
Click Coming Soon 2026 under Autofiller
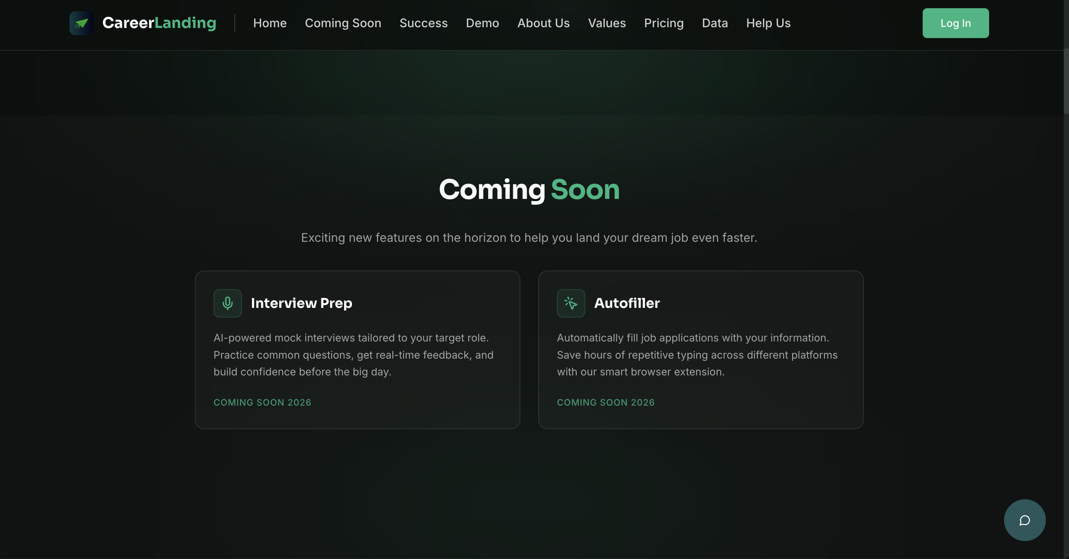pos(605,403)
